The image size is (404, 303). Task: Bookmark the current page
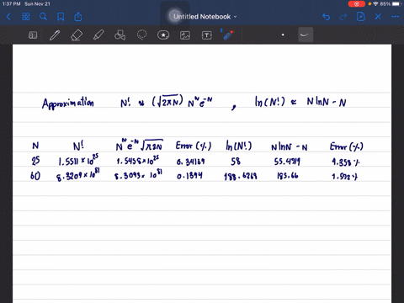pyautogui.click(x=61, y=17)
